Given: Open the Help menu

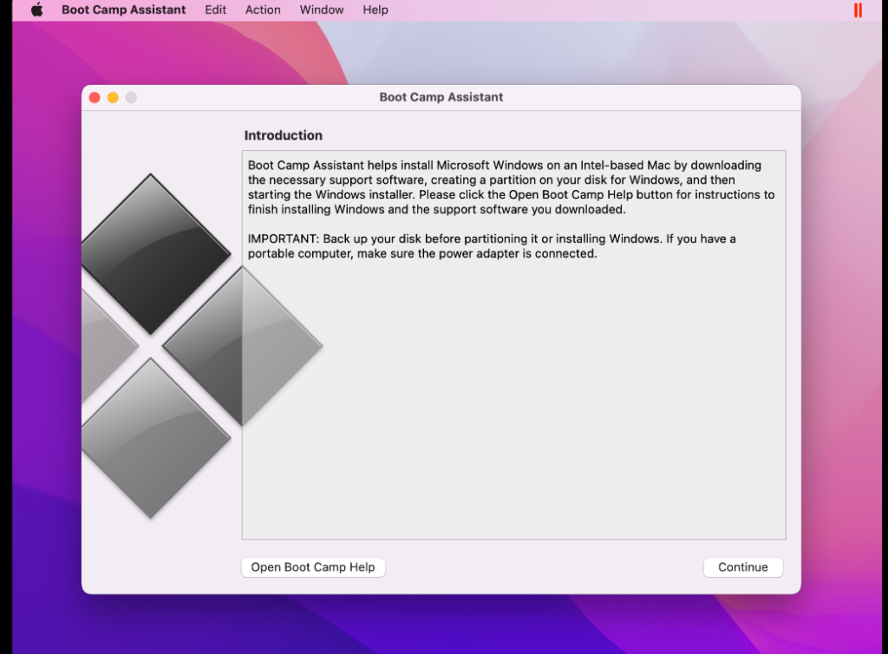Looking at the screenshot, I should (x=375, y=10).
